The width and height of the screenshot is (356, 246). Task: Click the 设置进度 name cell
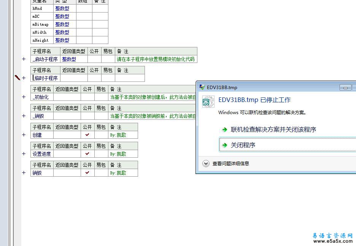[42, 154]
